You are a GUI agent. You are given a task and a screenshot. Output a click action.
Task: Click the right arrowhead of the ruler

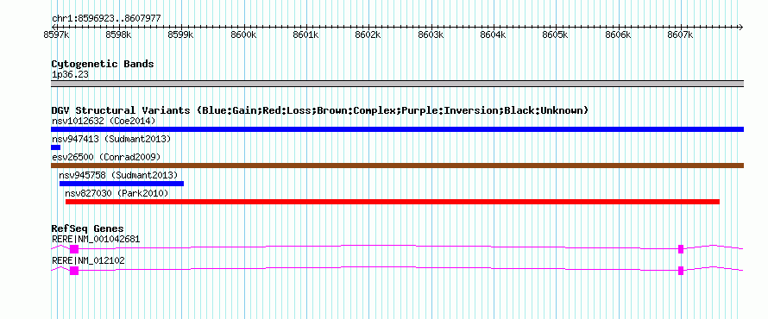(741, 27)
